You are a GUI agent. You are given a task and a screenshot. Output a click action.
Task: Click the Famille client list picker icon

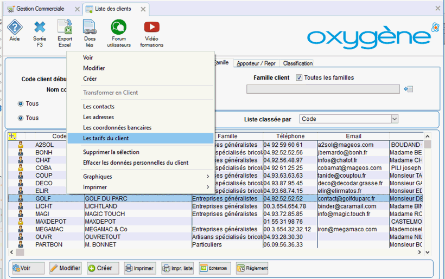409,89
